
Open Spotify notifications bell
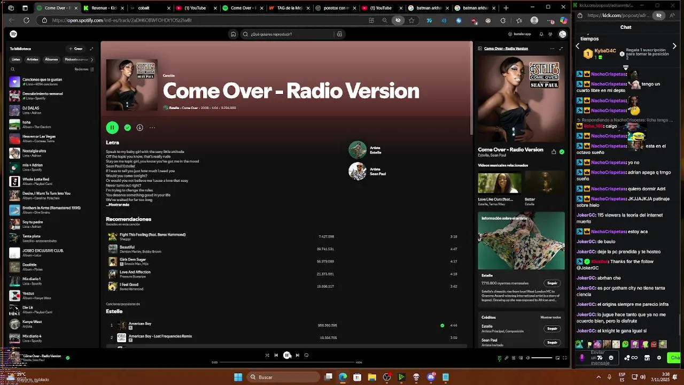(x=541, y=34)
